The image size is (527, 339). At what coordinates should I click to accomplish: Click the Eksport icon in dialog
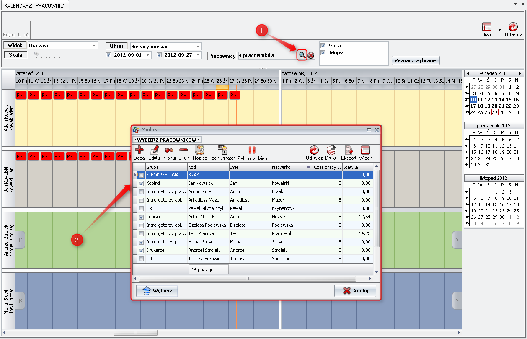tap(348, 150)
